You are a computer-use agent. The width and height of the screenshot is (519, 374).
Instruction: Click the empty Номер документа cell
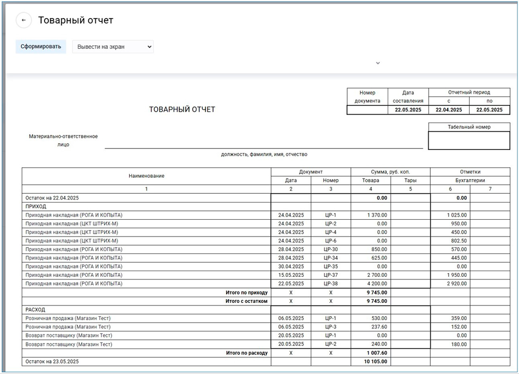[x=367, y=110]
